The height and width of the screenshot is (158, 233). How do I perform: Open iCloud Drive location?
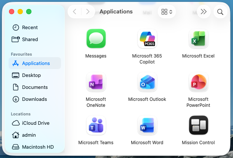(x=34, y=123)
